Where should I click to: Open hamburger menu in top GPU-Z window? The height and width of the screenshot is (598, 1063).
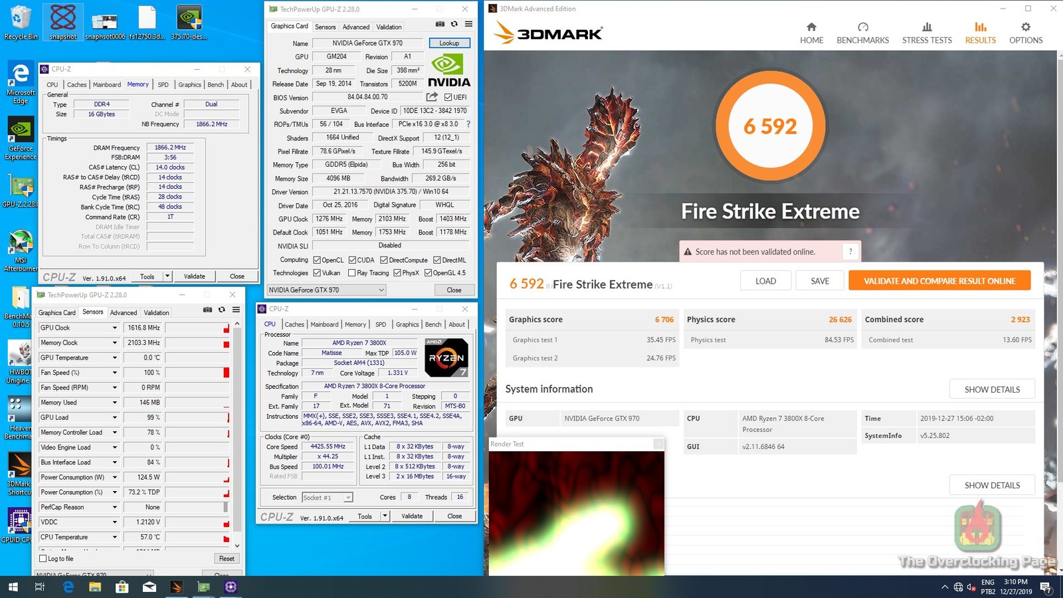(x=468, y=24)
